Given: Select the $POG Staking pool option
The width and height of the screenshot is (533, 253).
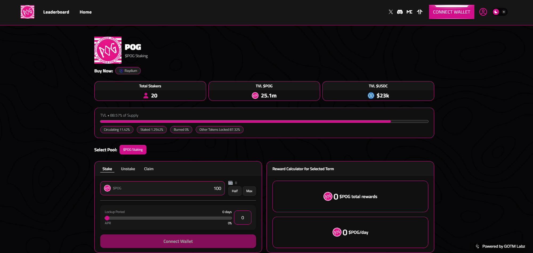Looking at the screenshot, I should (133, 150).
